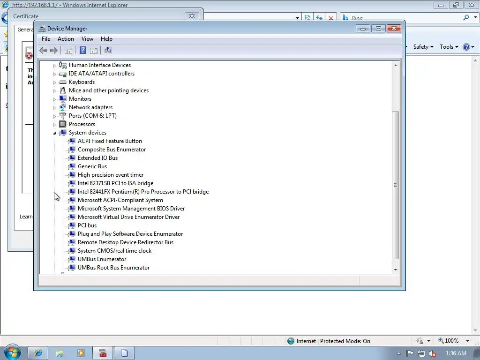
Task: Select the Network adapters category label
Action: tap(90, 107)
